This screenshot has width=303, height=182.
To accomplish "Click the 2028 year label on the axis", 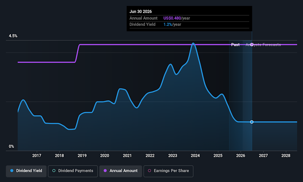I will [286, 156].
